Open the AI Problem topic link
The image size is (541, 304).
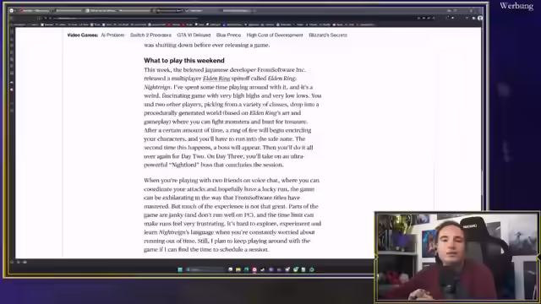pyautogui.click(x=112, y=35)
